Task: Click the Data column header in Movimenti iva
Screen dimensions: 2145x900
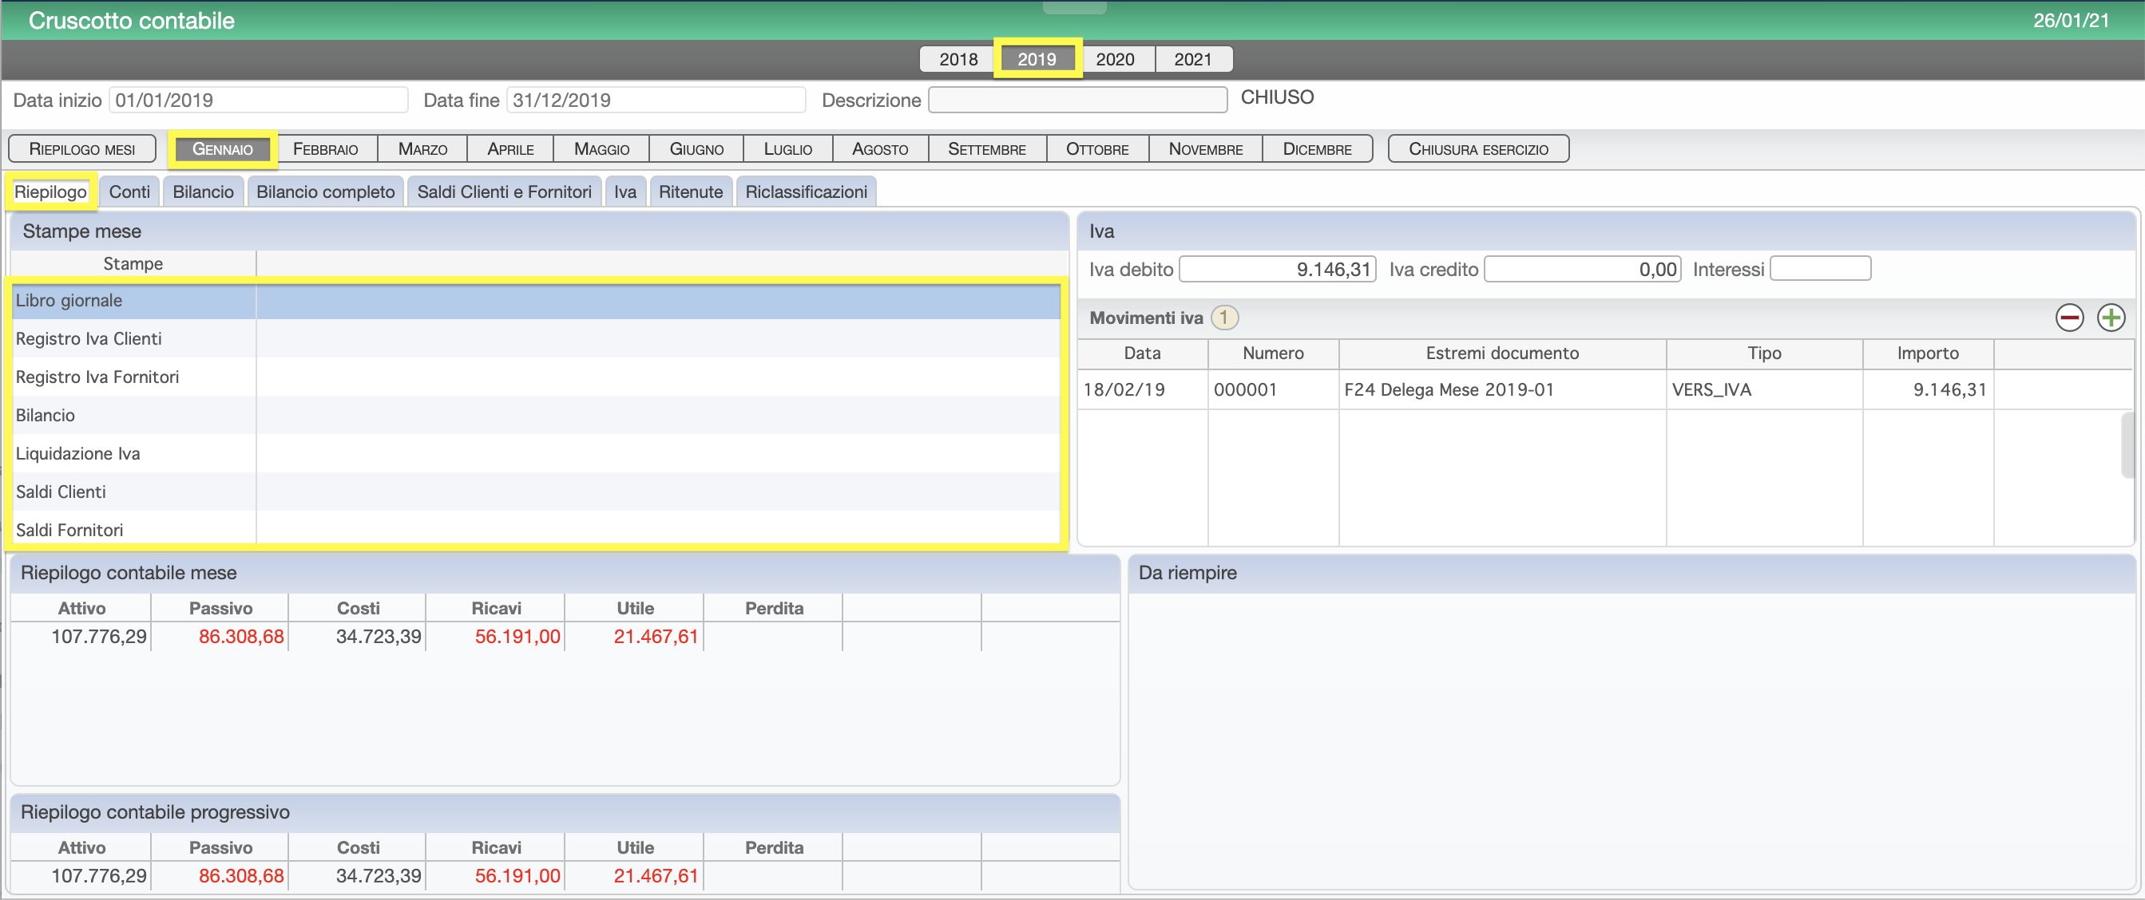Action: [1143, 353]
